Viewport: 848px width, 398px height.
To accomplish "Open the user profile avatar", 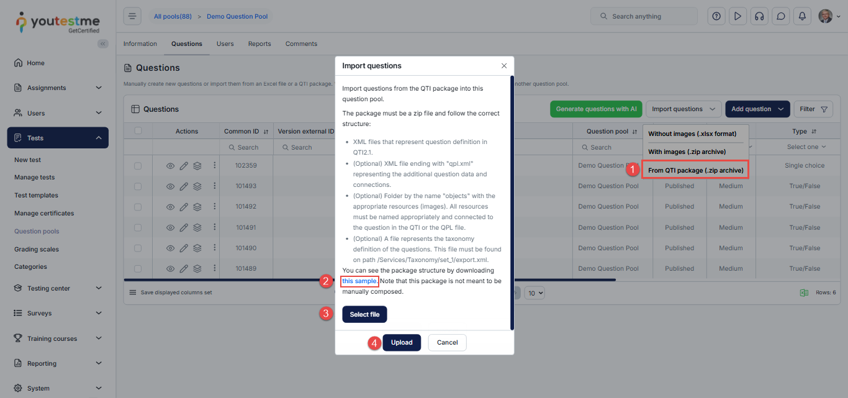I will pyautogui.click(x=826, y=16).
